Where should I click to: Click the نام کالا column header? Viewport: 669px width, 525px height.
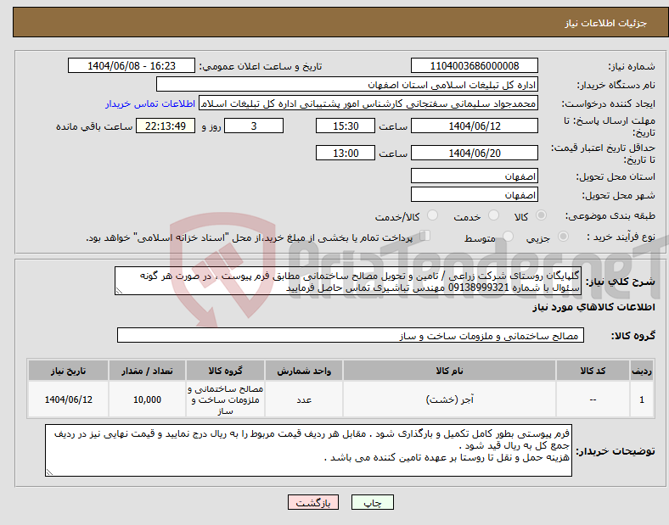click(449, 371)
